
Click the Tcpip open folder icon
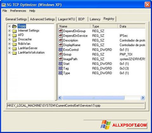[14, 26]
